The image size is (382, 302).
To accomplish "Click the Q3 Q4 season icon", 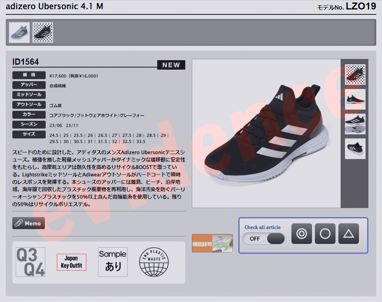I will [30, 262].
